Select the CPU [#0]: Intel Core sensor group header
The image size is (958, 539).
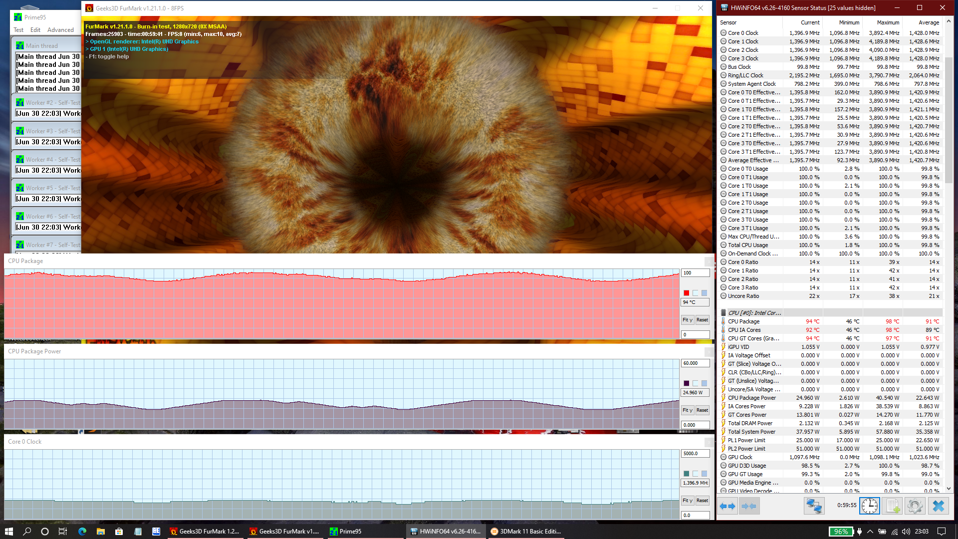click(754, 313)
